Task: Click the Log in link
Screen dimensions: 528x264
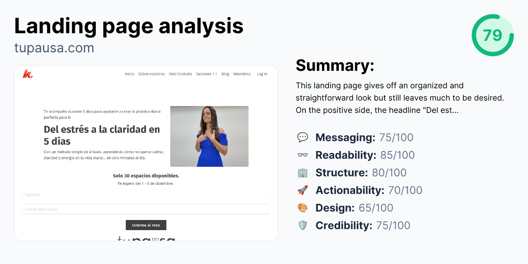Action: 262,74
